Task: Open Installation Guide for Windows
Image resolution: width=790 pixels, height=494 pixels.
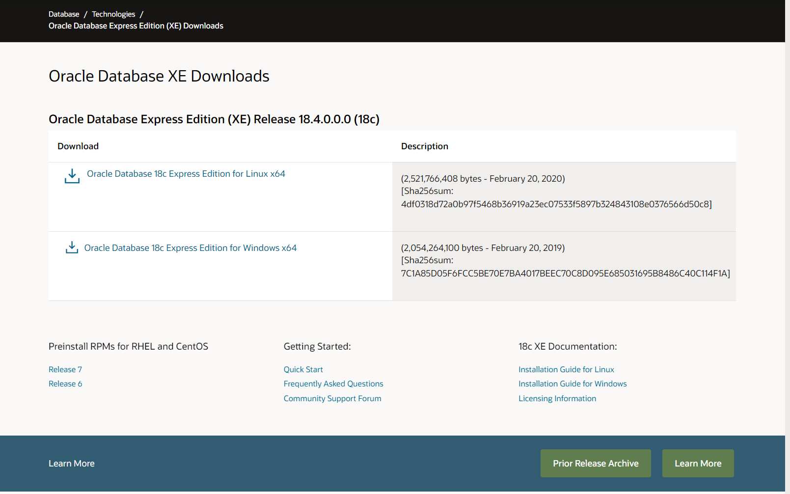Action: point(572,384)
